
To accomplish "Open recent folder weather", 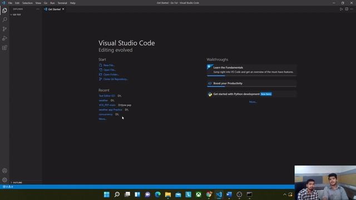I will click(x=103, y=100).
